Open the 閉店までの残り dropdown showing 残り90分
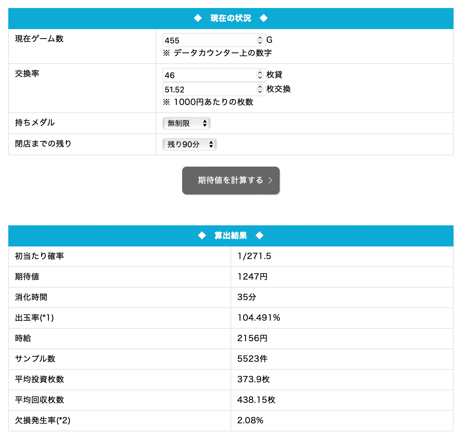This screenshot has height=437, width=459. tap(189, 145)
